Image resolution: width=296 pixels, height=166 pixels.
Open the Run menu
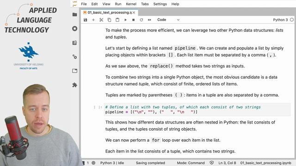pos(118,4)
